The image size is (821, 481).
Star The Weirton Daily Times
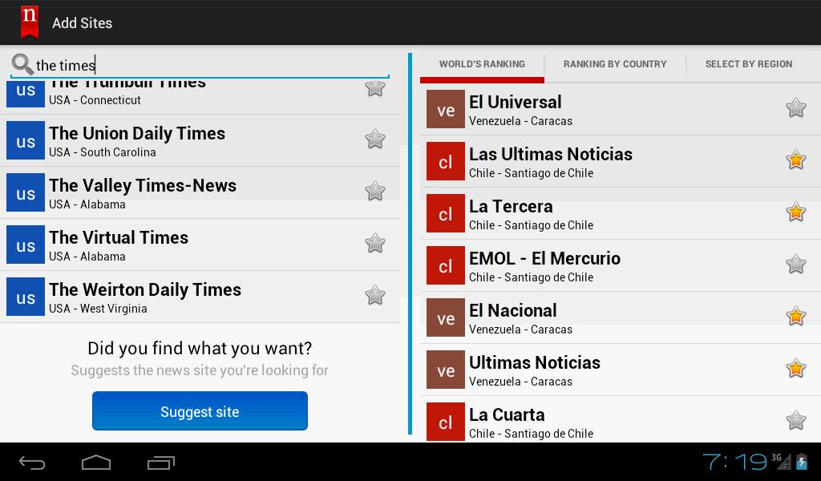375,296
